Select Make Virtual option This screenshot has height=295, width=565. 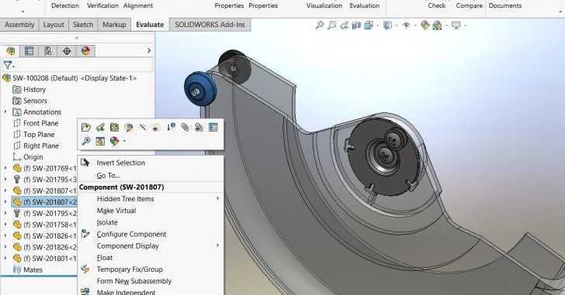pos(116,211)
